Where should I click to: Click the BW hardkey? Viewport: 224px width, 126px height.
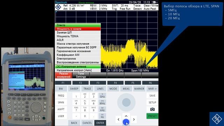point(61,89)
